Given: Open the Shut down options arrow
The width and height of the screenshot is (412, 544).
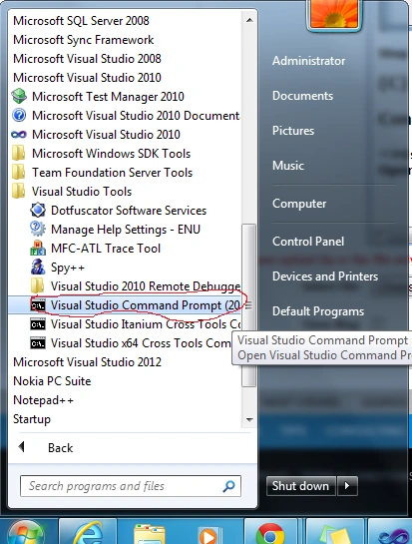Looking at the screenshot, I should coord(347,486).
